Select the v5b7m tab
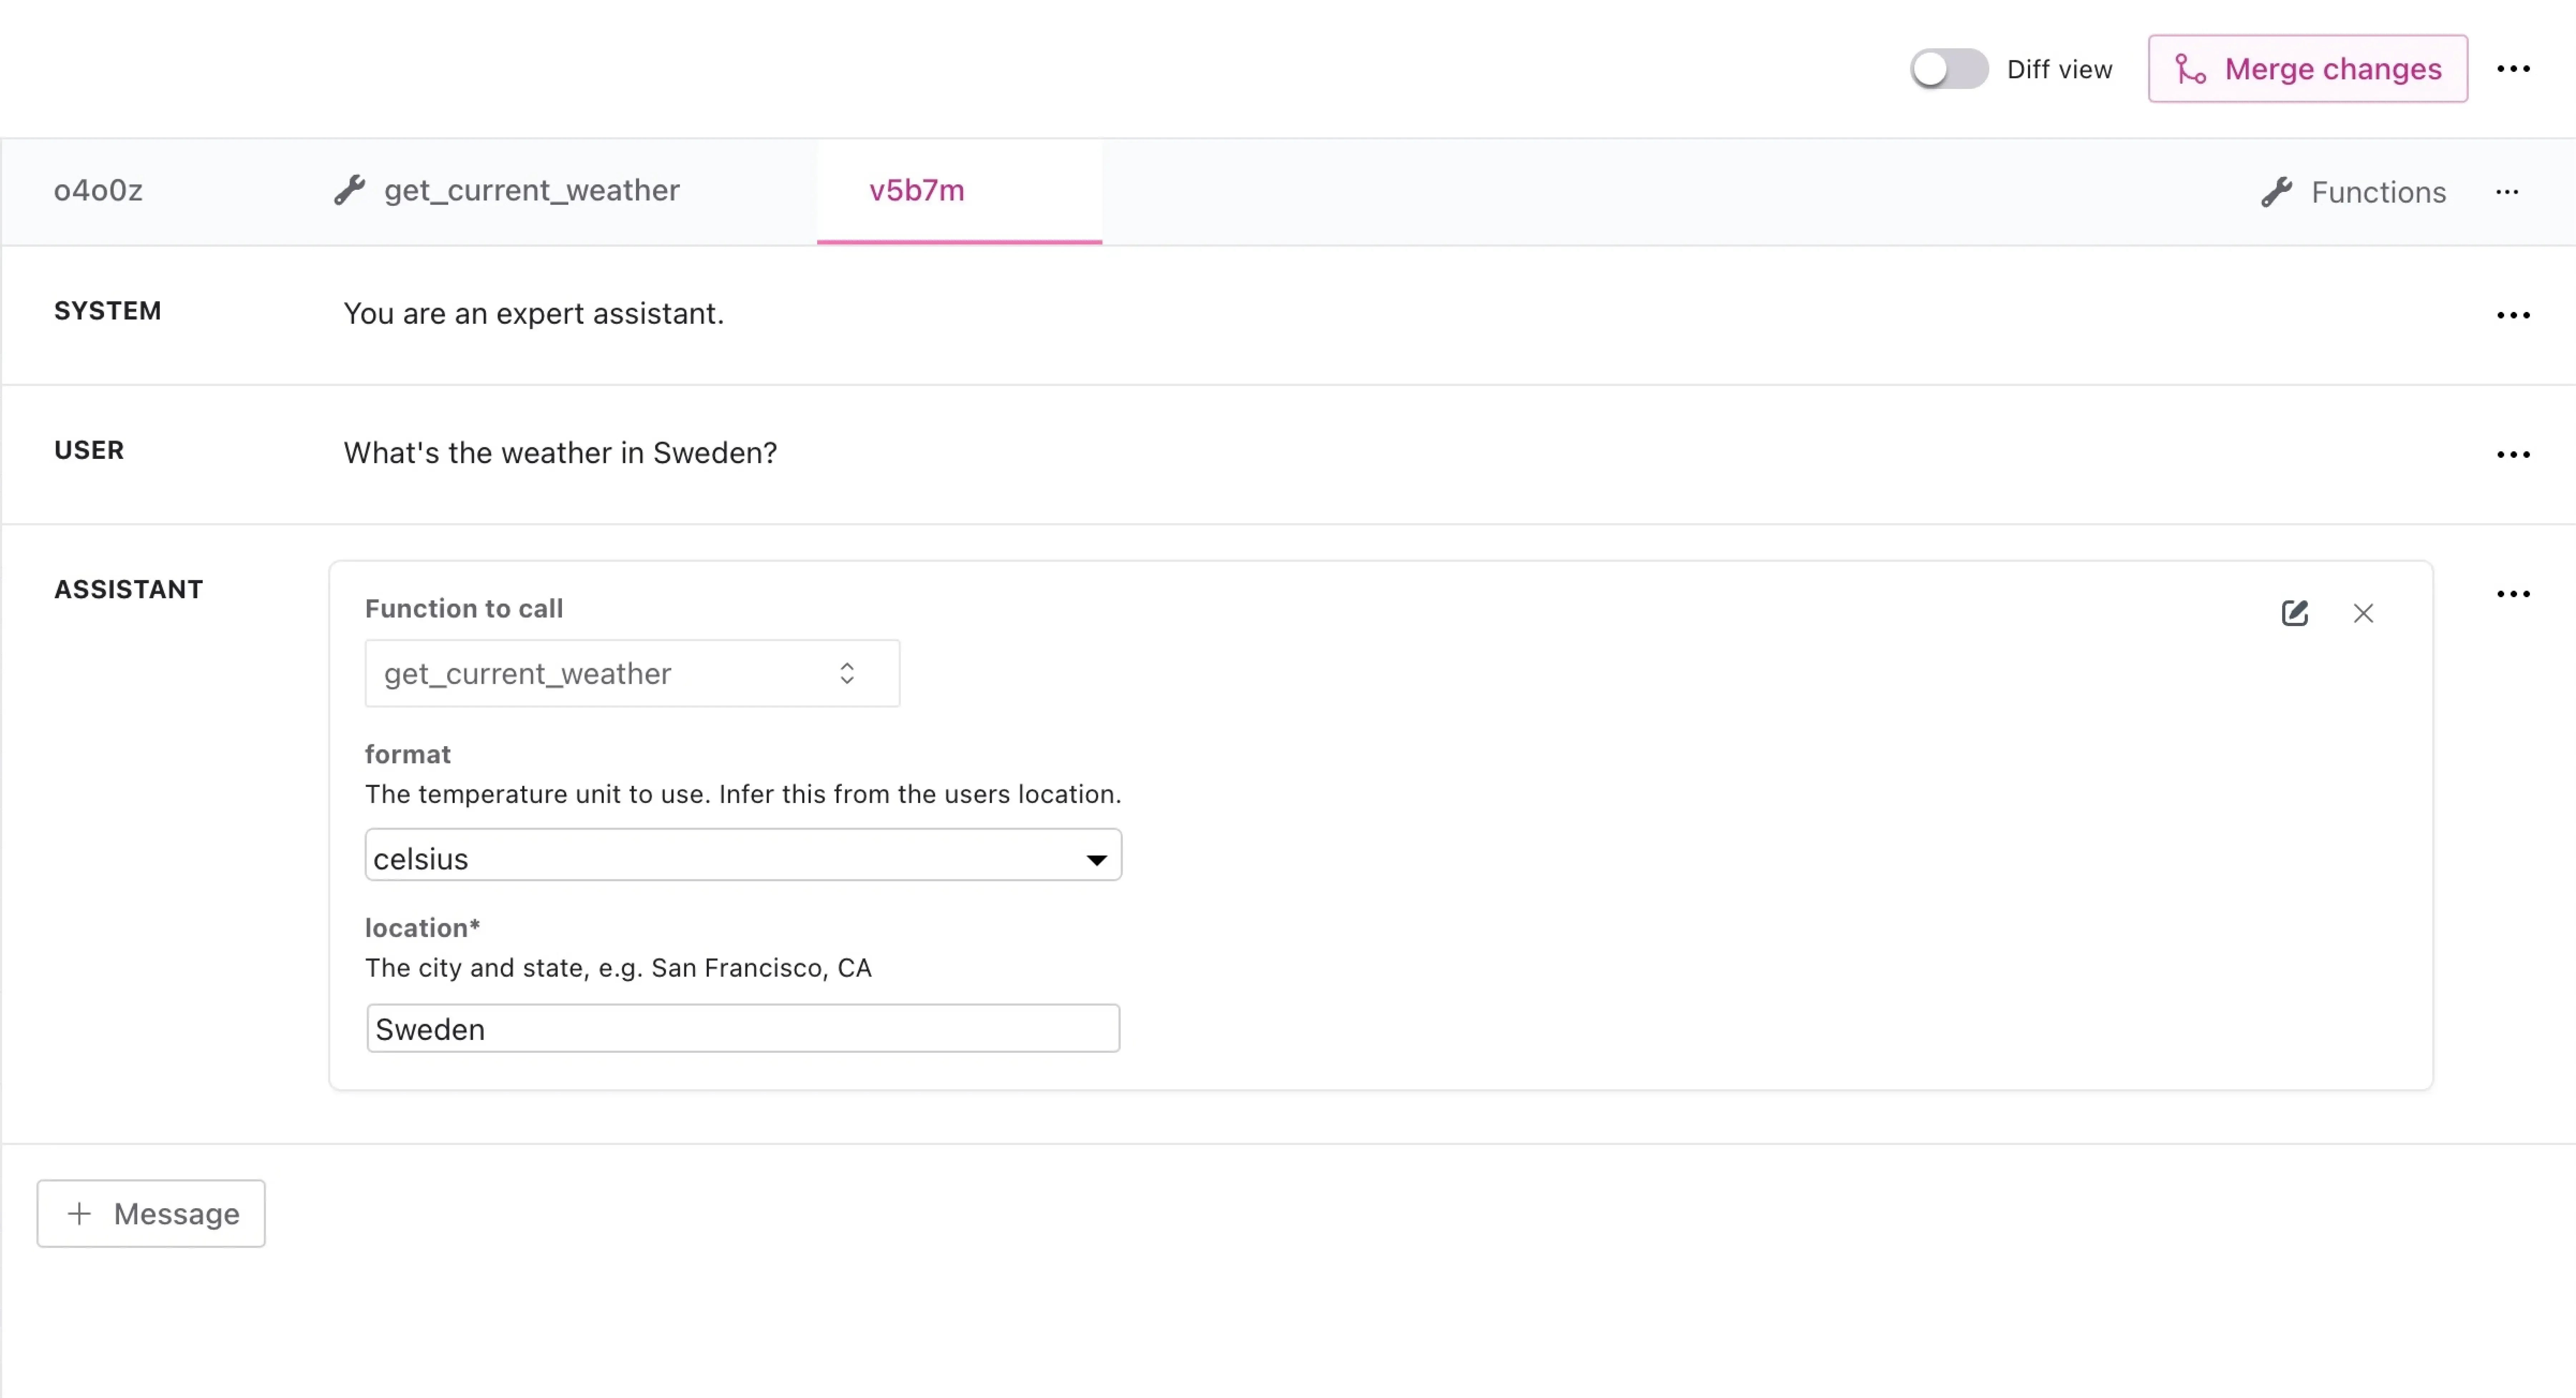2576x1398 pixels. (916, 190)
